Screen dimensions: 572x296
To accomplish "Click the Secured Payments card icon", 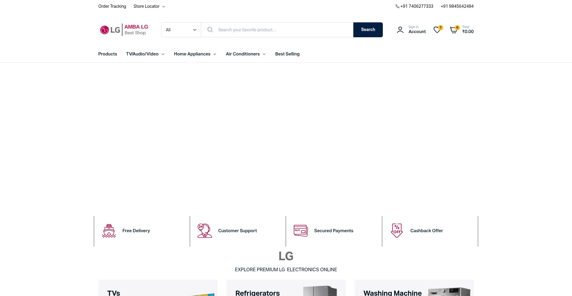I will (x=301, y=231).
